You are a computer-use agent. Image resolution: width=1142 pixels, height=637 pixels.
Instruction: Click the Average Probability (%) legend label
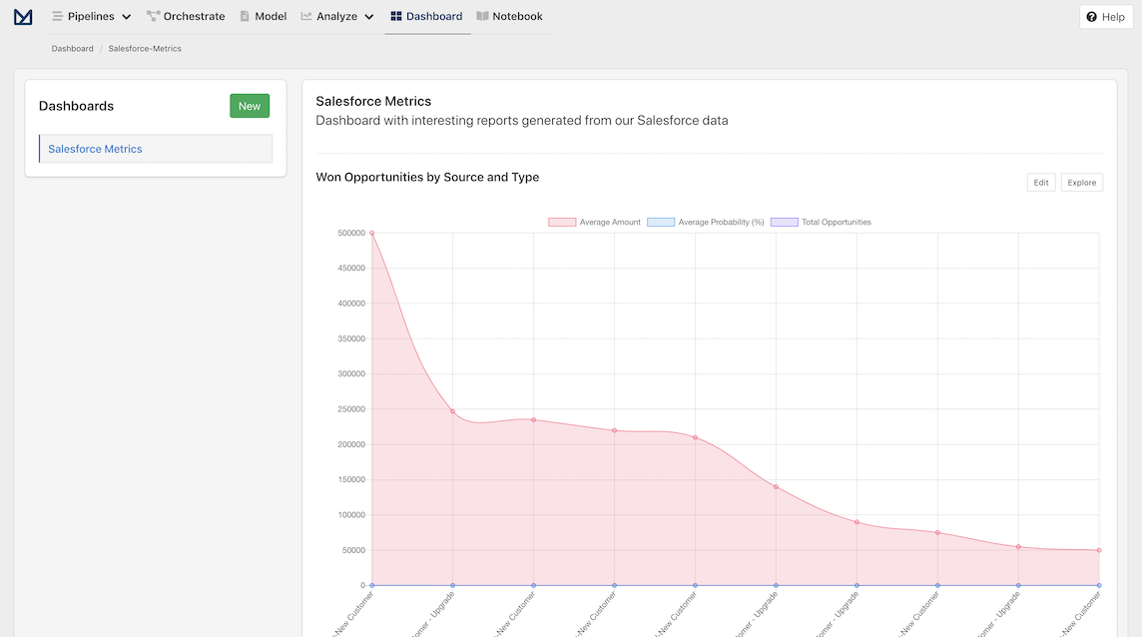[721, 223]
